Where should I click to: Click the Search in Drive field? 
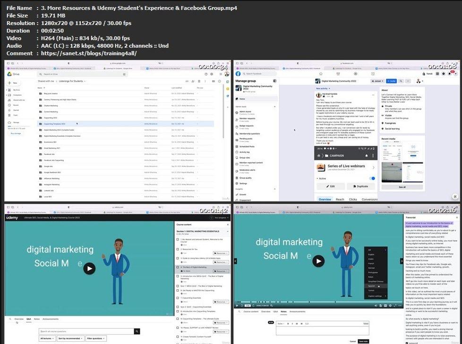pyautogui.click(x=83, y=74)
